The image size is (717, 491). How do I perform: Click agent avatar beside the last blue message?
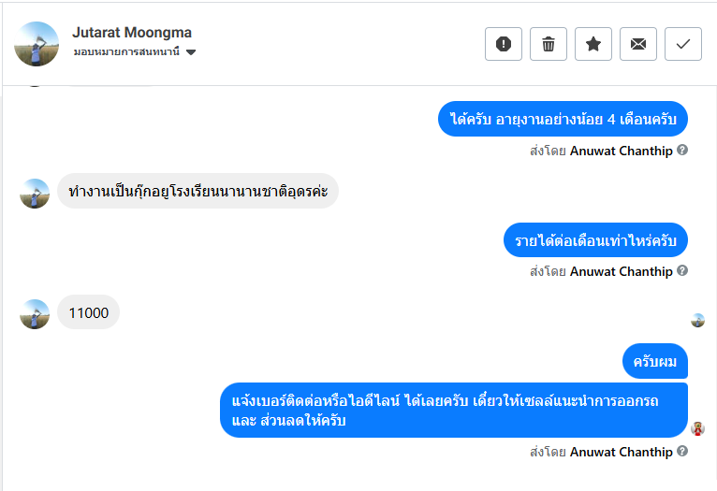pos(697,429)
